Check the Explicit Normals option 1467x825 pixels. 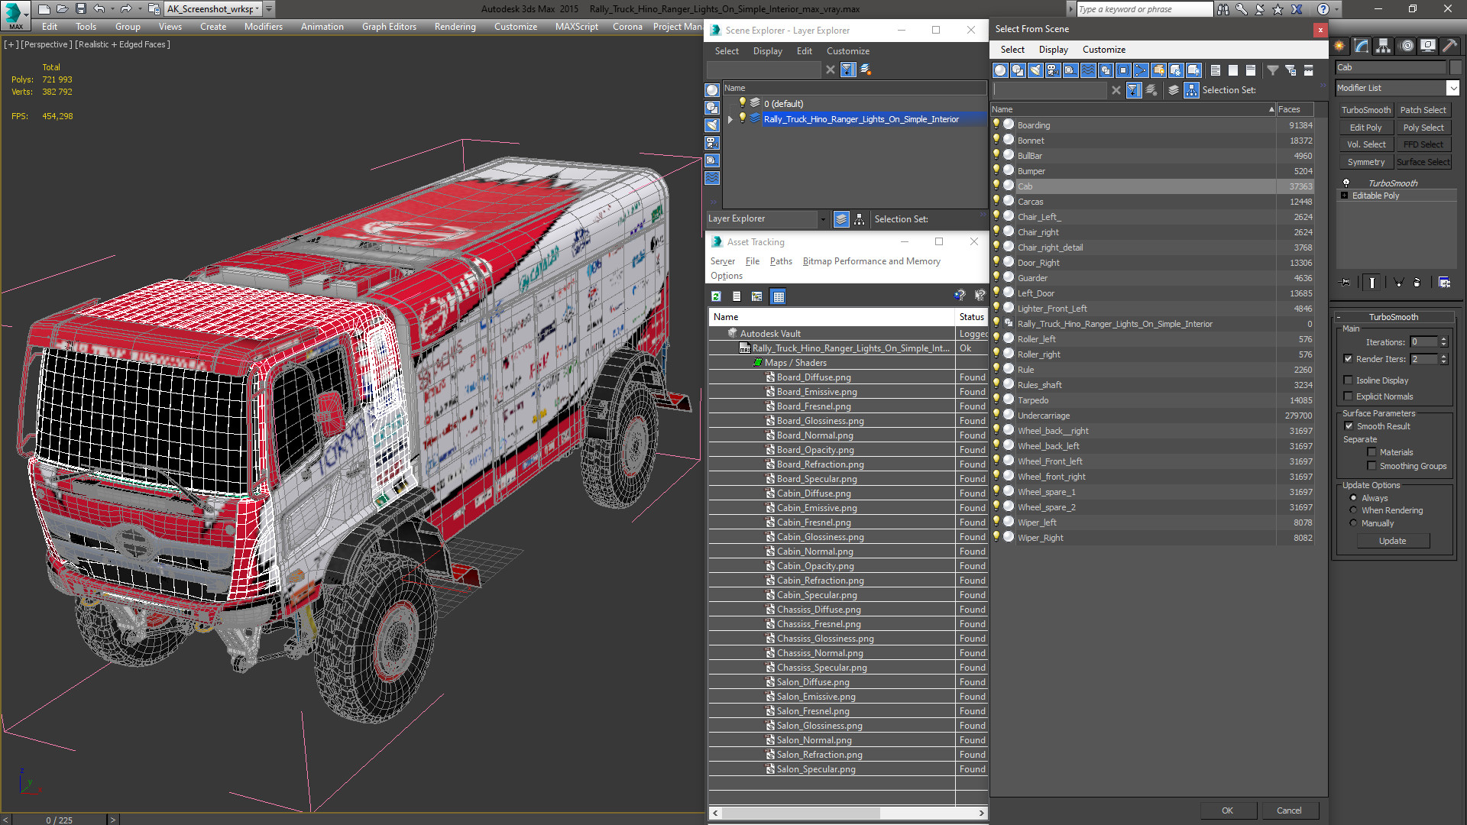[1348, 396]
